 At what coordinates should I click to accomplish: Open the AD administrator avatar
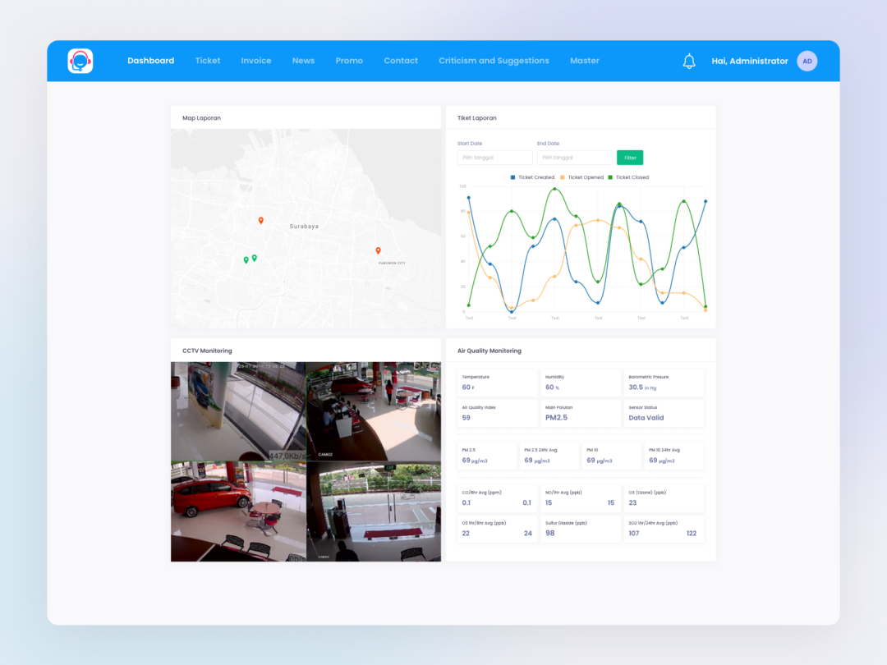[x=807, y=61]
